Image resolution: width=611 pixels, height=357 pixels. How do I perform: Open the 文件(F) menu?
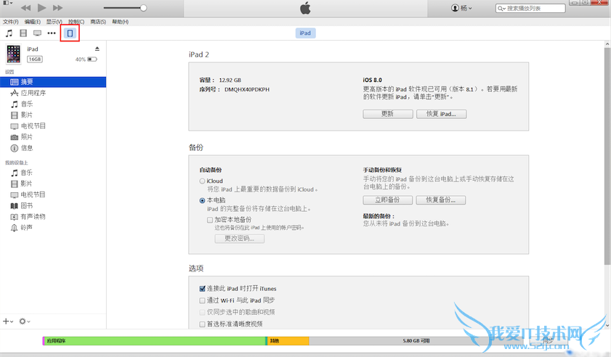pos(10,22)
